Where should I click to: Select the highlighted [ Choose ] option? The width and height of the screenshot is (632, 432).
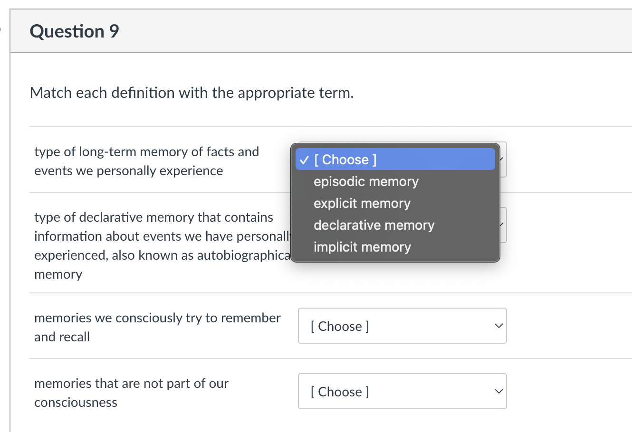point(395,160)
